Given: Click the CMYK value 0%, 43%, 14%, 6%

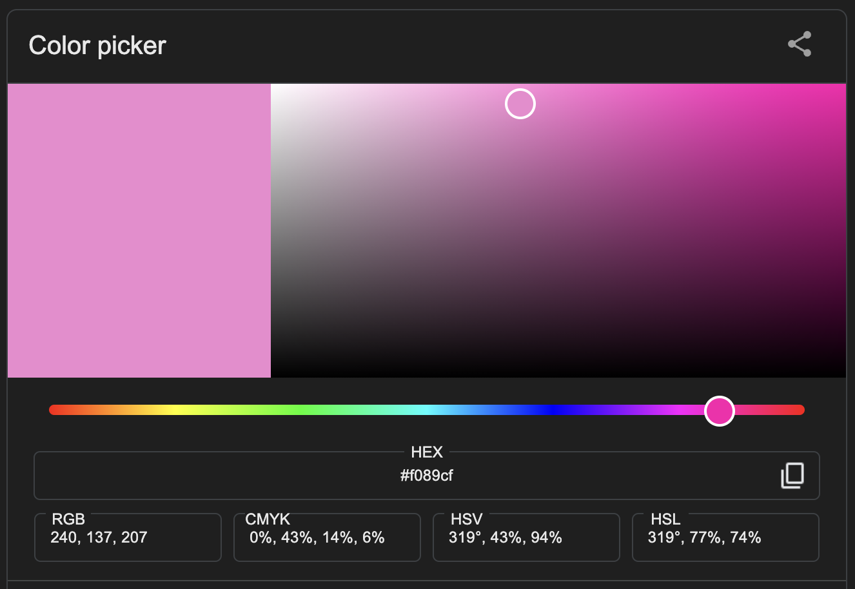Looking at the screenshot, I should coord(317,537).
